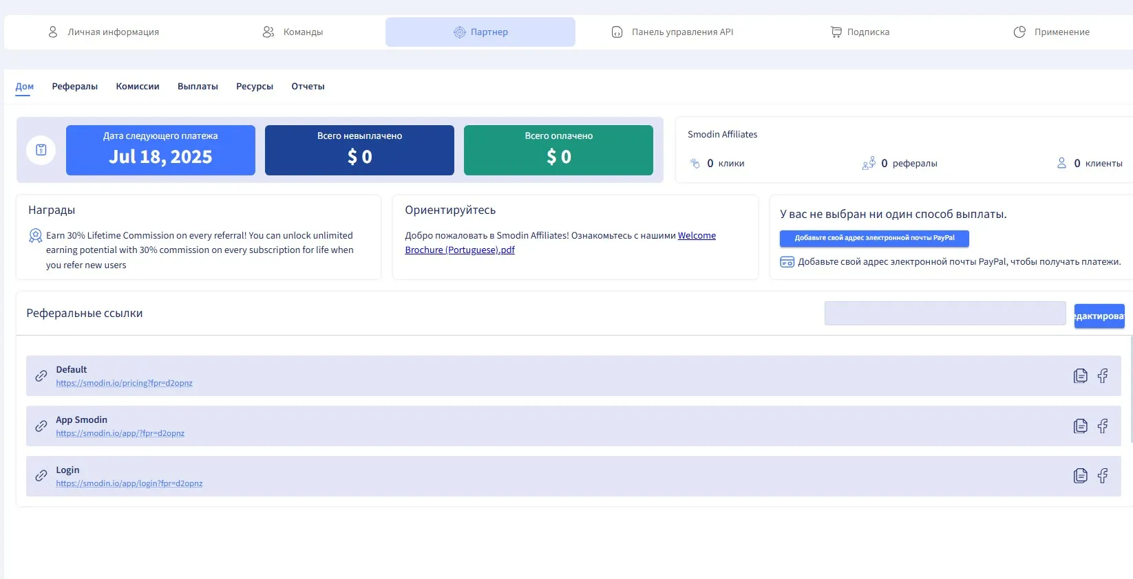Open the Личная информация tab
1133x579 pixels.
pos(103,32)
